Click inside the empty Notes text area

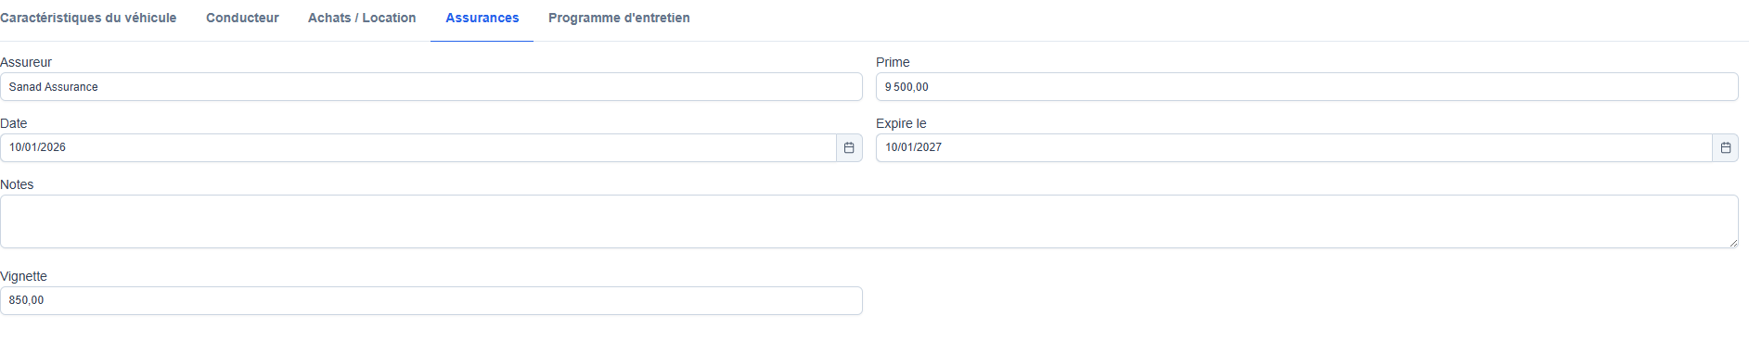(x=869, y=221)
